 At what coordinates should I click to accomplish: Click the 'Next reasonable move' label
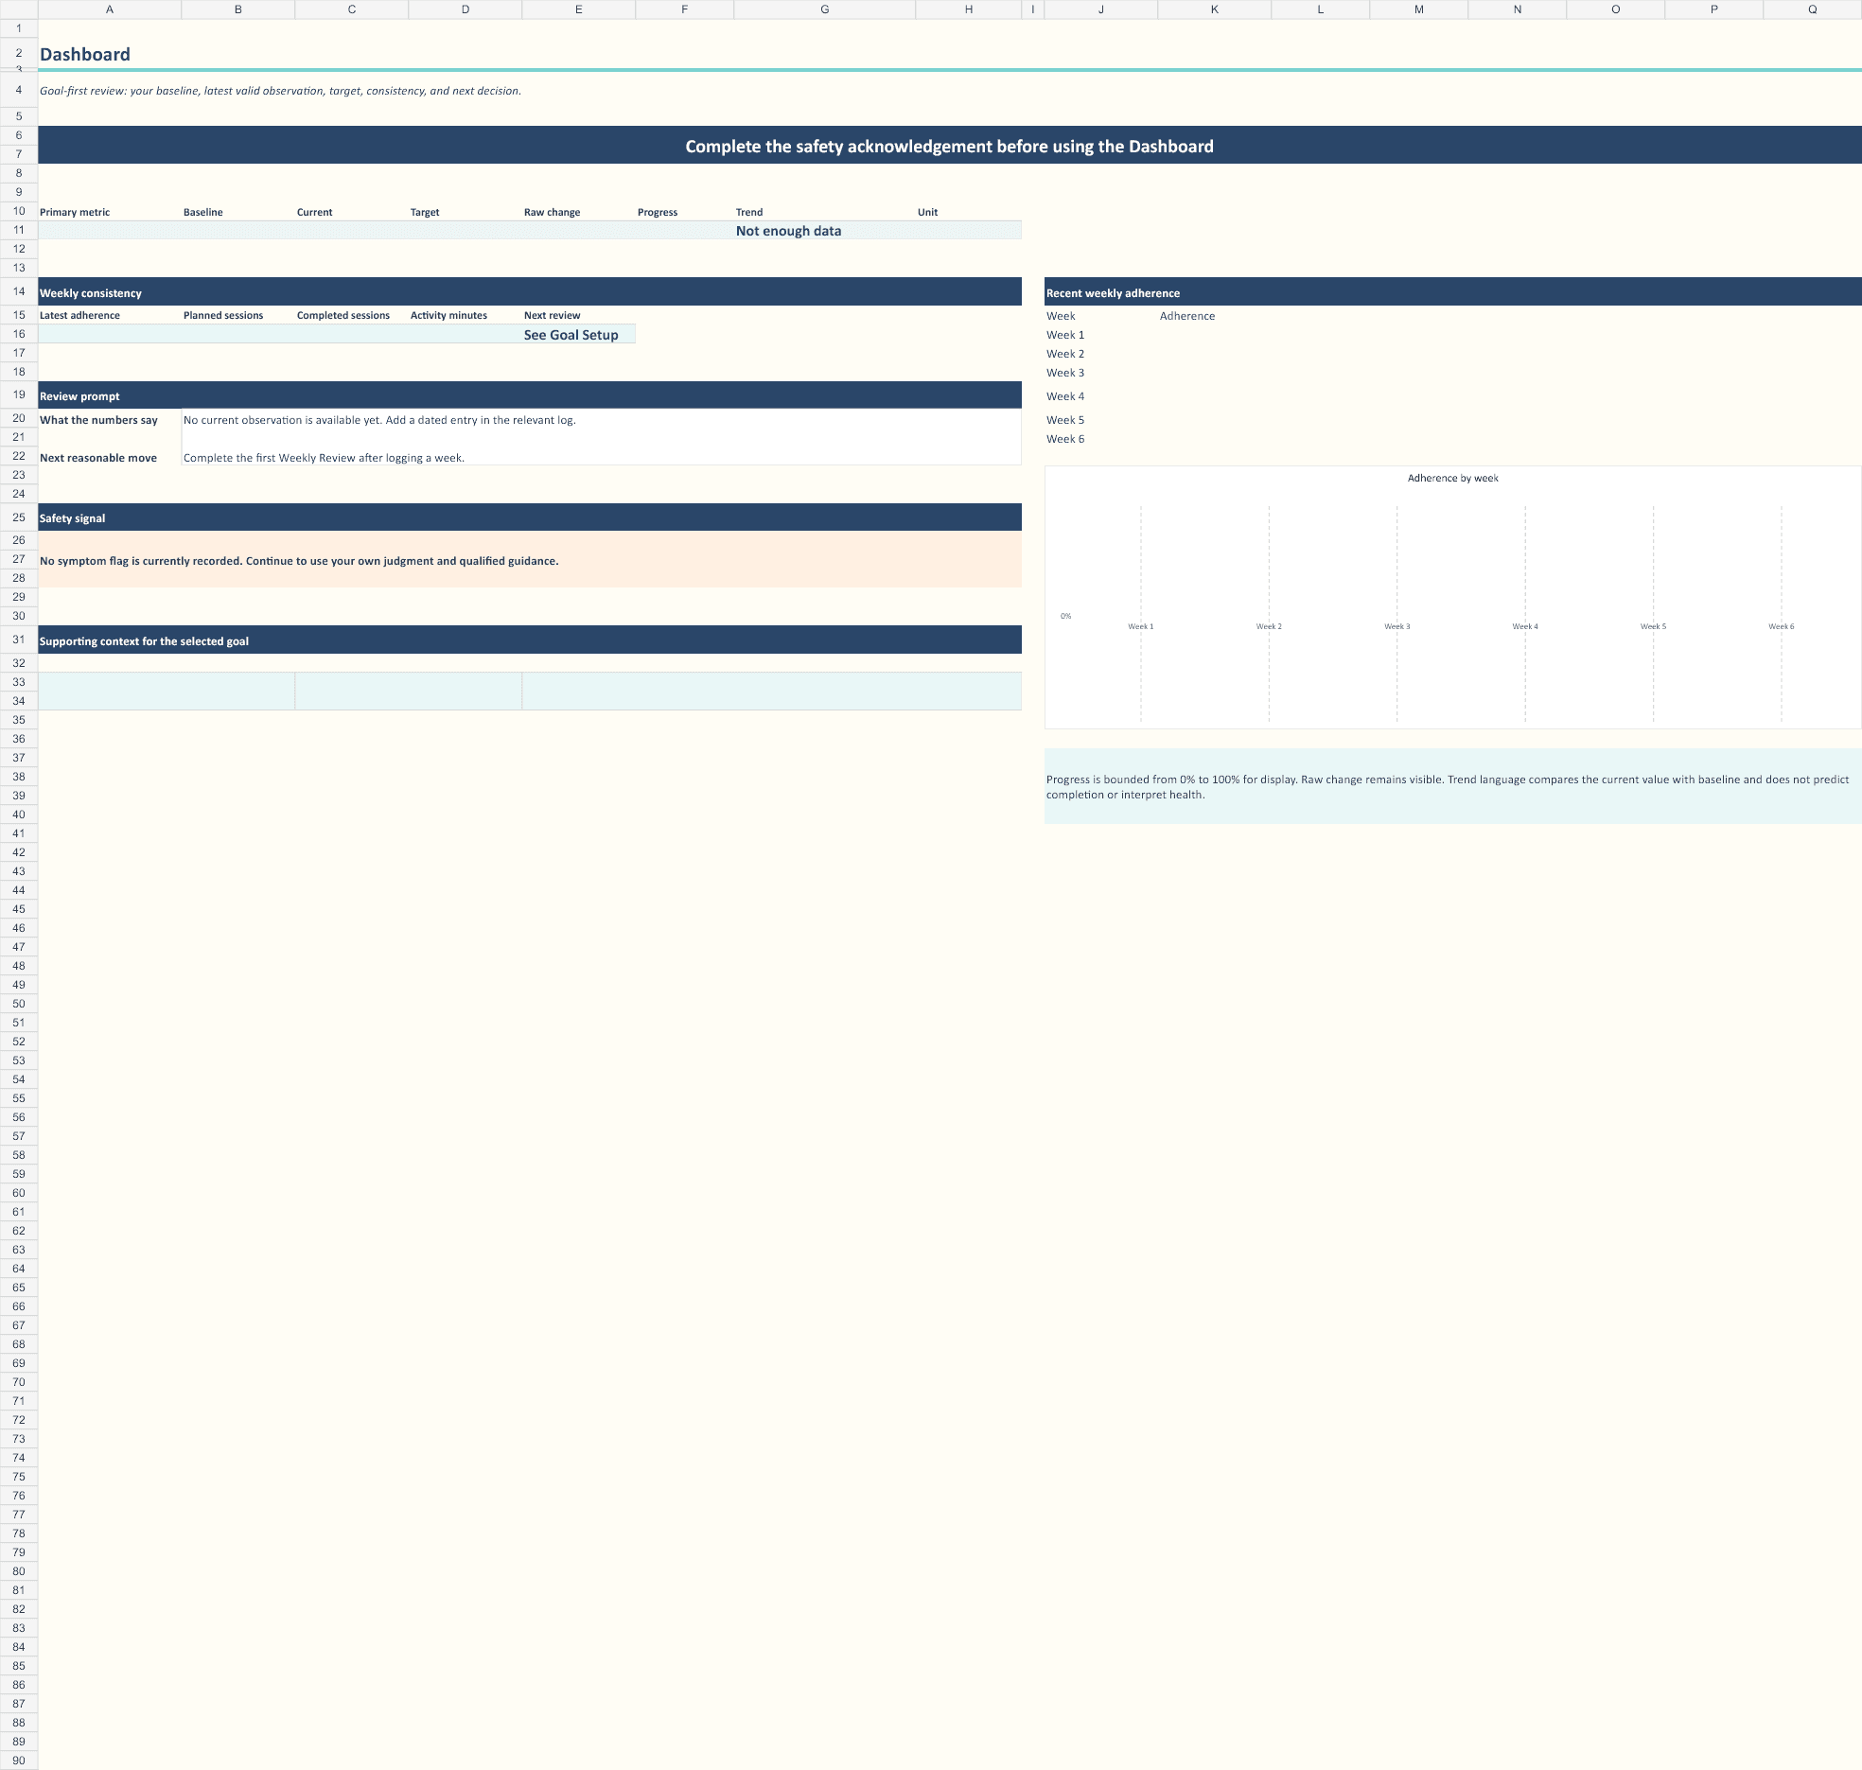coord(98,458)
